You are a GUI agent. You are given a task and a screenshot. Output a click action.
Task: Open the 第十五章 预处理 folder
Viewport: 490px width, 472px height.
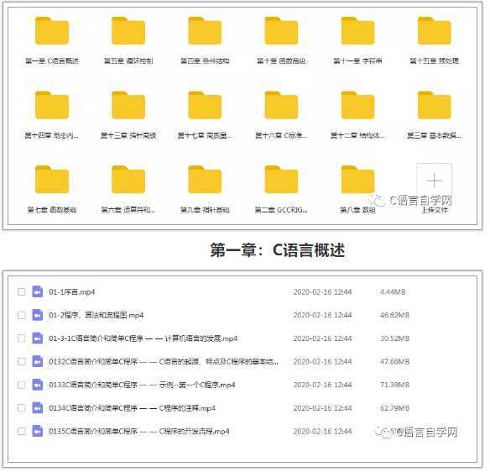coord(435,31)
